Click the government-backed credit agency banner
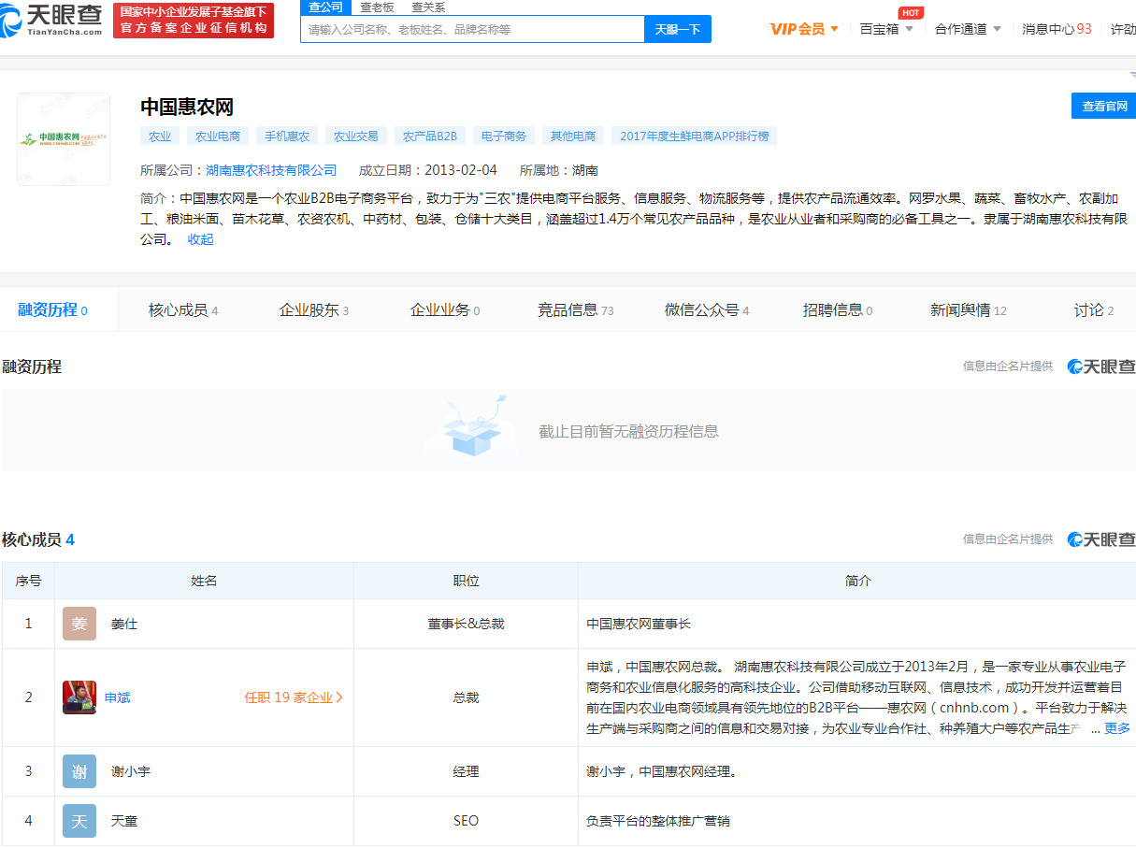The image size is (1136, 848). tap(194, 20)
